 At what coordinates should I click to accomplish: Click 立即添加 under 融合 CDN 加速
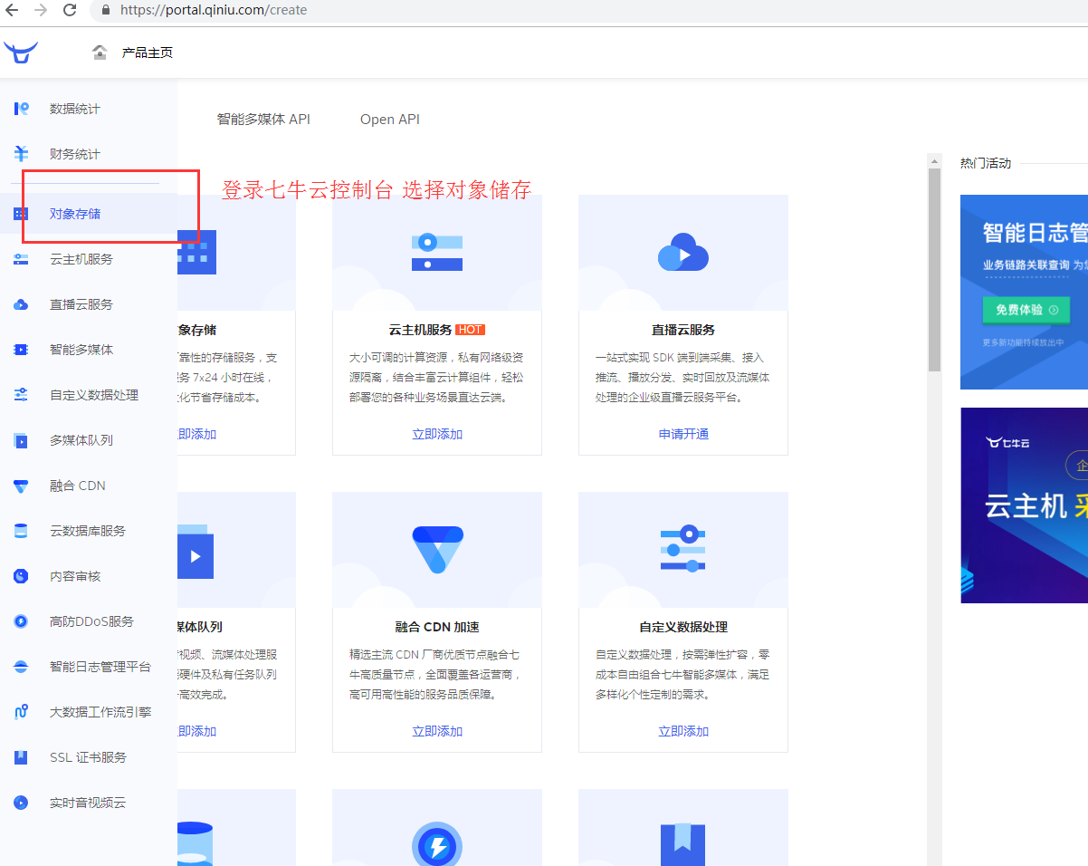pyautogui.click(x=437, y=731)
